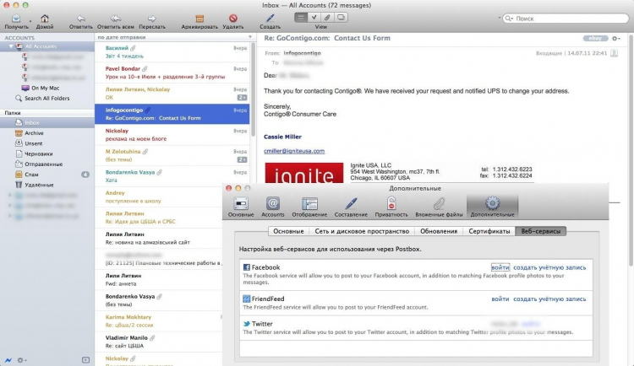Open Pavel Bondar message about Урок
Screen dimensions: 634x366
(172, 73)
